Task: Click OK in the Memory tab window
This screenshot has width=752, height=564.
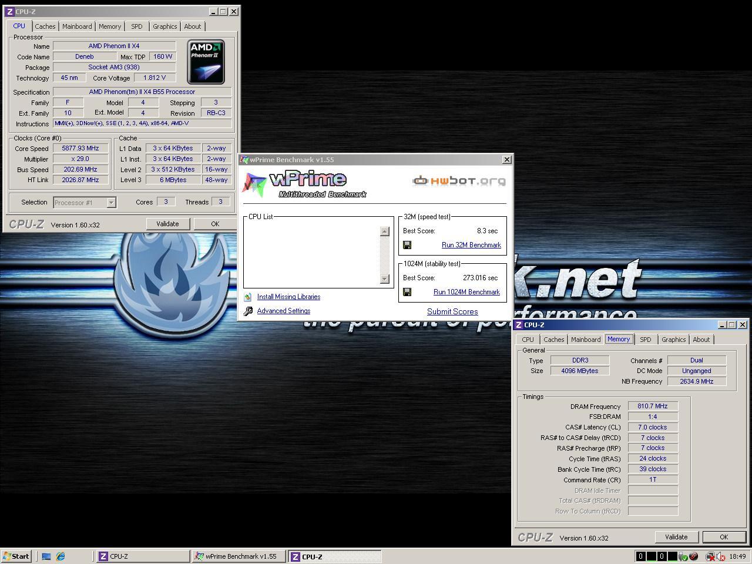Action: click(724, 537)
